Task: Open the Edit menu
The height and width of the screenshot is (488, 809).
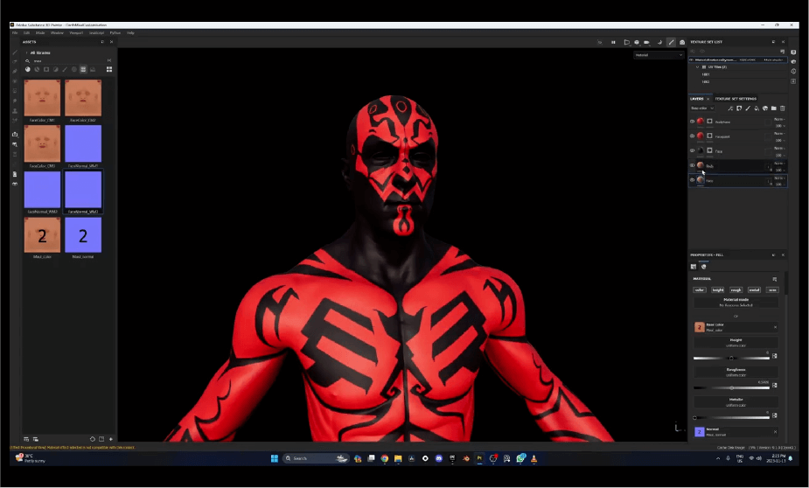Action: click(27, 32)
